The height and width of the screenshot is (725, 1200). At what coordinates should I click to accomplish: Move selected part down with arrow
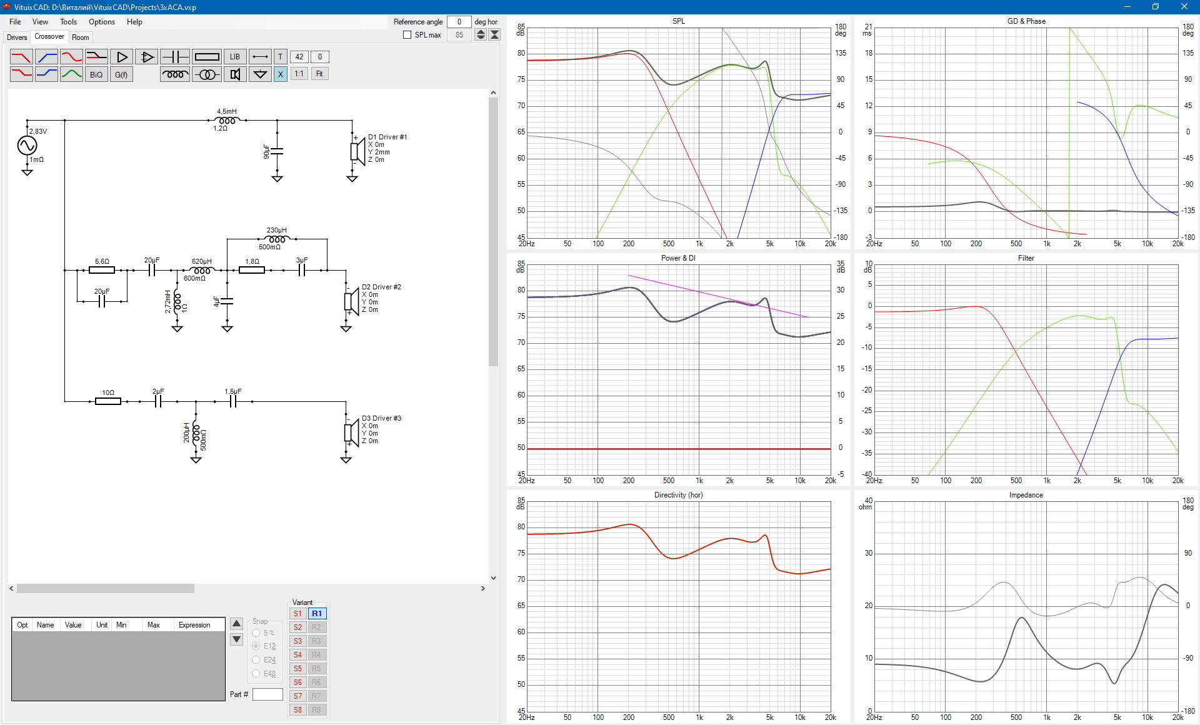236,639
